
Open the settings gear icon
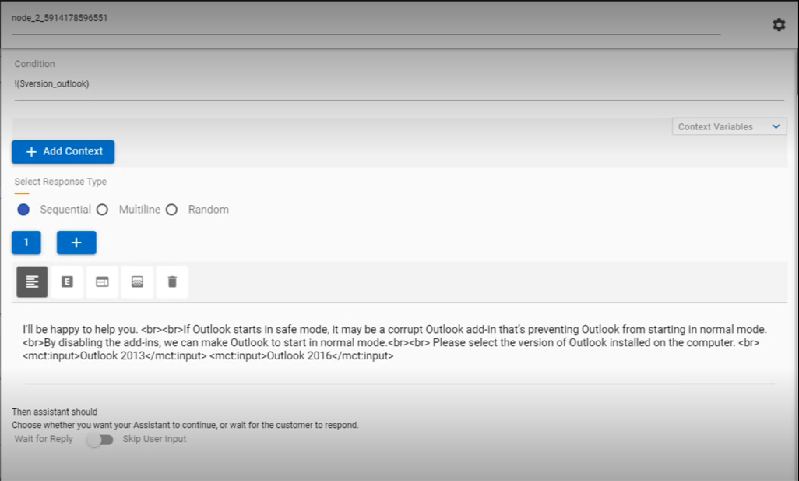(x=778, y=24)
